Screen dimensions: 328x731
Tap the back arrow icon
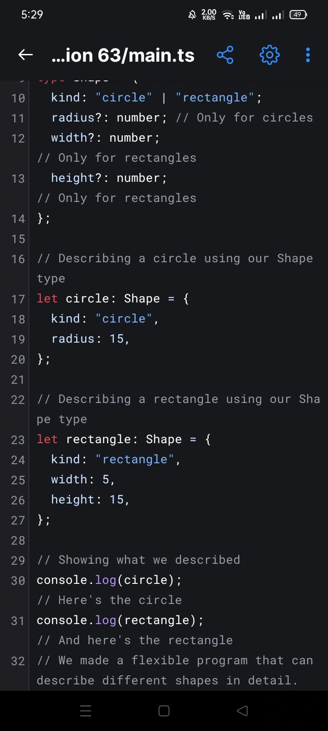[x=26, y=55]
